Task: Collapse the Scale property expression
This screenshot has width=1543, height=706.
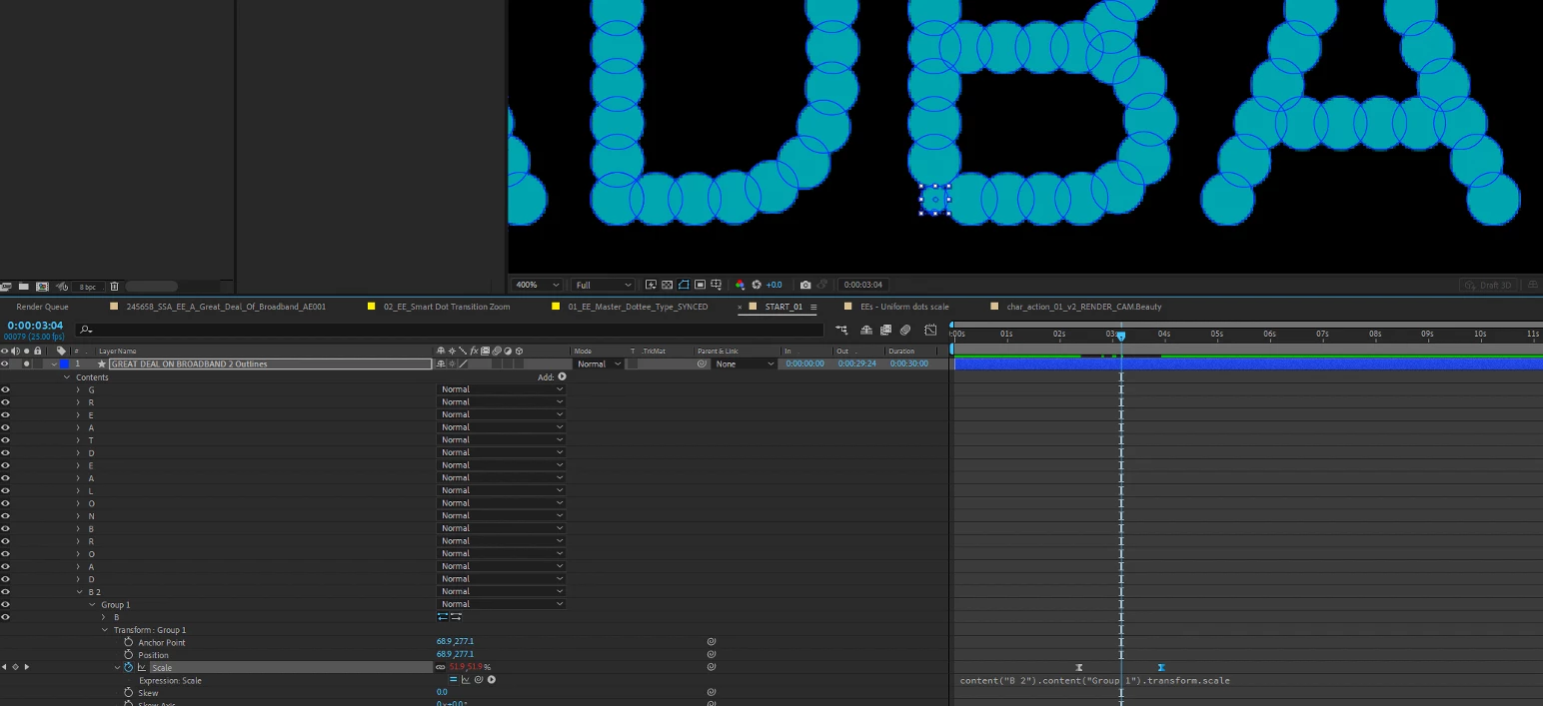Action: (117, 667)
